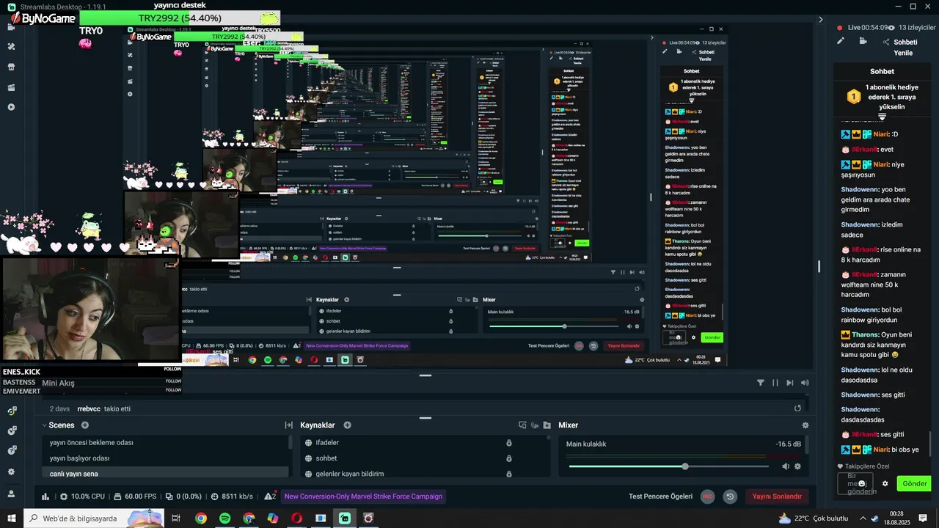Viewport: 939px width, 528px height.
Task: Open the Mixer panel settings gear
Action: tap(805, 425)
